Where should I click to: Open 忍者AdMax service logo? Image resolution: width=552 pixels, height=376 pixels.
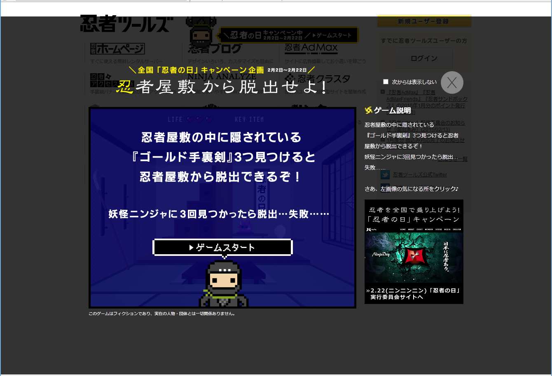click(311, 49)
